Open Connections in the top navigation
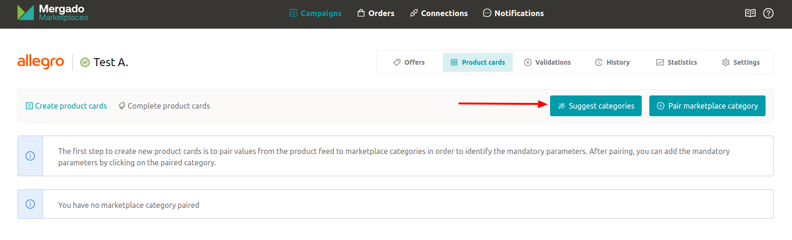Viewport: 792px width, 240px height. point(439,13)
